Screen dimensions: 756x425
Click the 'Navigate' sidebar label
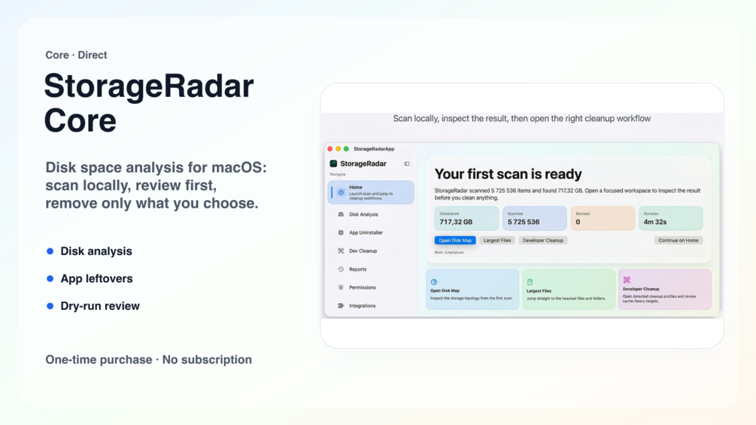pyautogui.click(x=338, y=175)
